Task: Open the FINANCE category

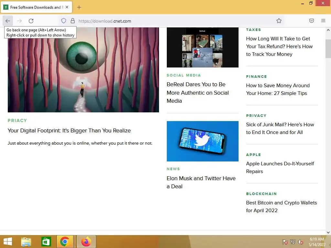Action: 256,77
